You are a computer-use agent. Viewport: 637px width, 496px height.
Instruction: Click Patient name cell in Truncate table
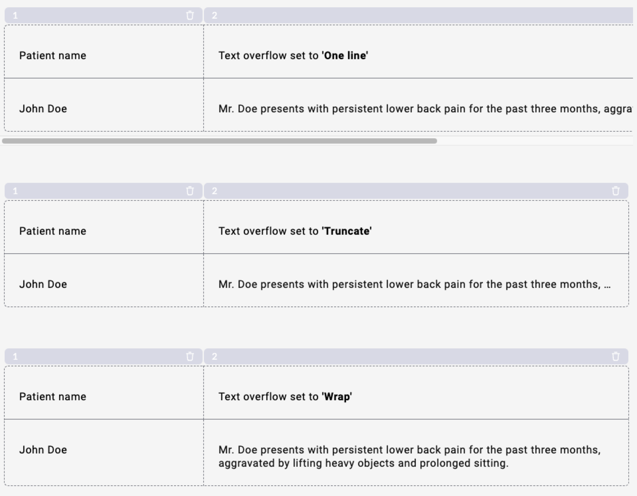[104, 227]
